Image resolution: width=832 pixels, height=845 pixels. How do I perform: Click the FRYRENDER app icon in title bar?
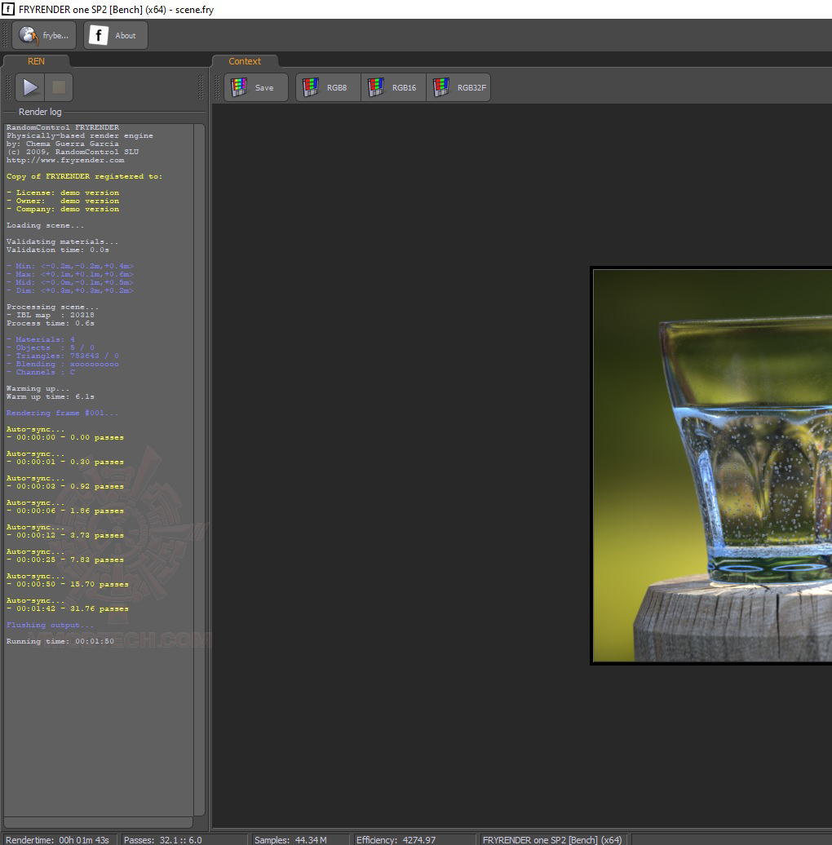(x=7, y=9)
